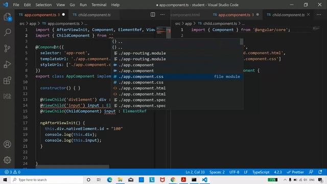The height and width of the screenshot is (184, 327).
Task: Open the Search view in activity bar
Action: tap(7, 32)
